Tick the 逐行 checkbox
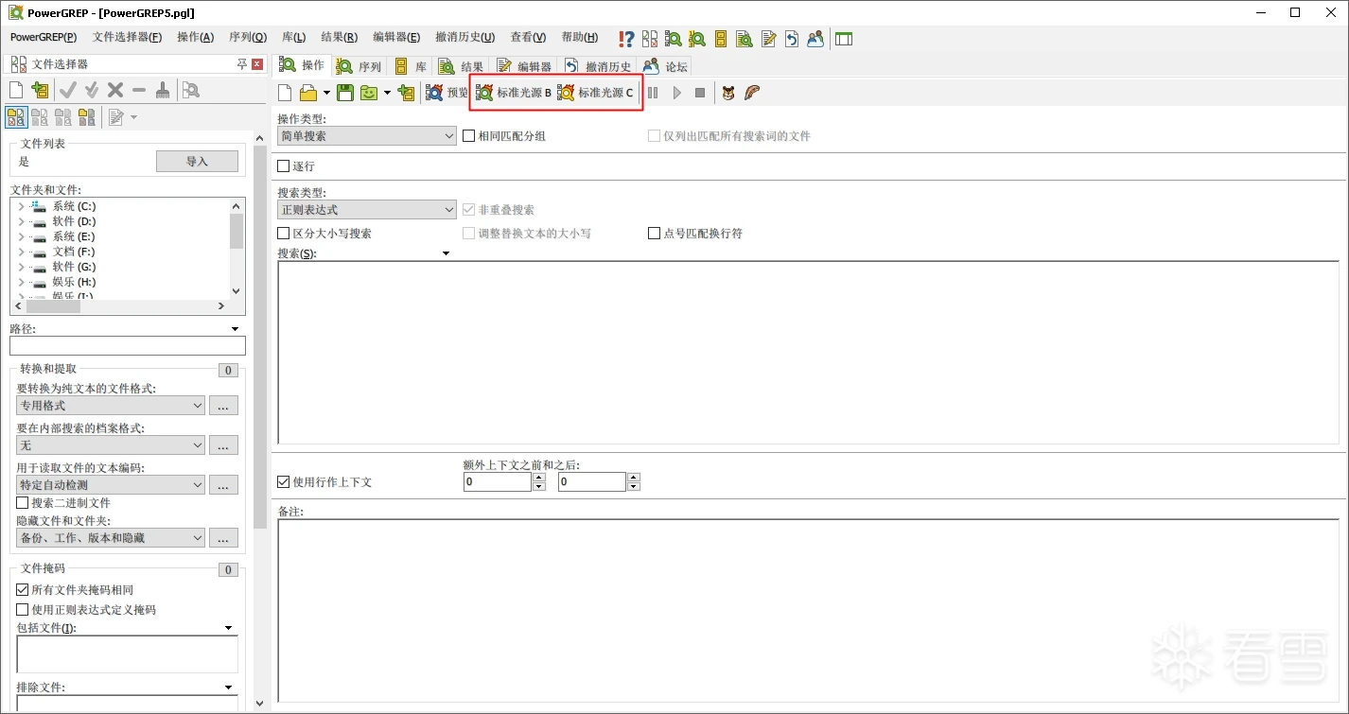This screenshot has width=1349, height=714. coord(283,166)
